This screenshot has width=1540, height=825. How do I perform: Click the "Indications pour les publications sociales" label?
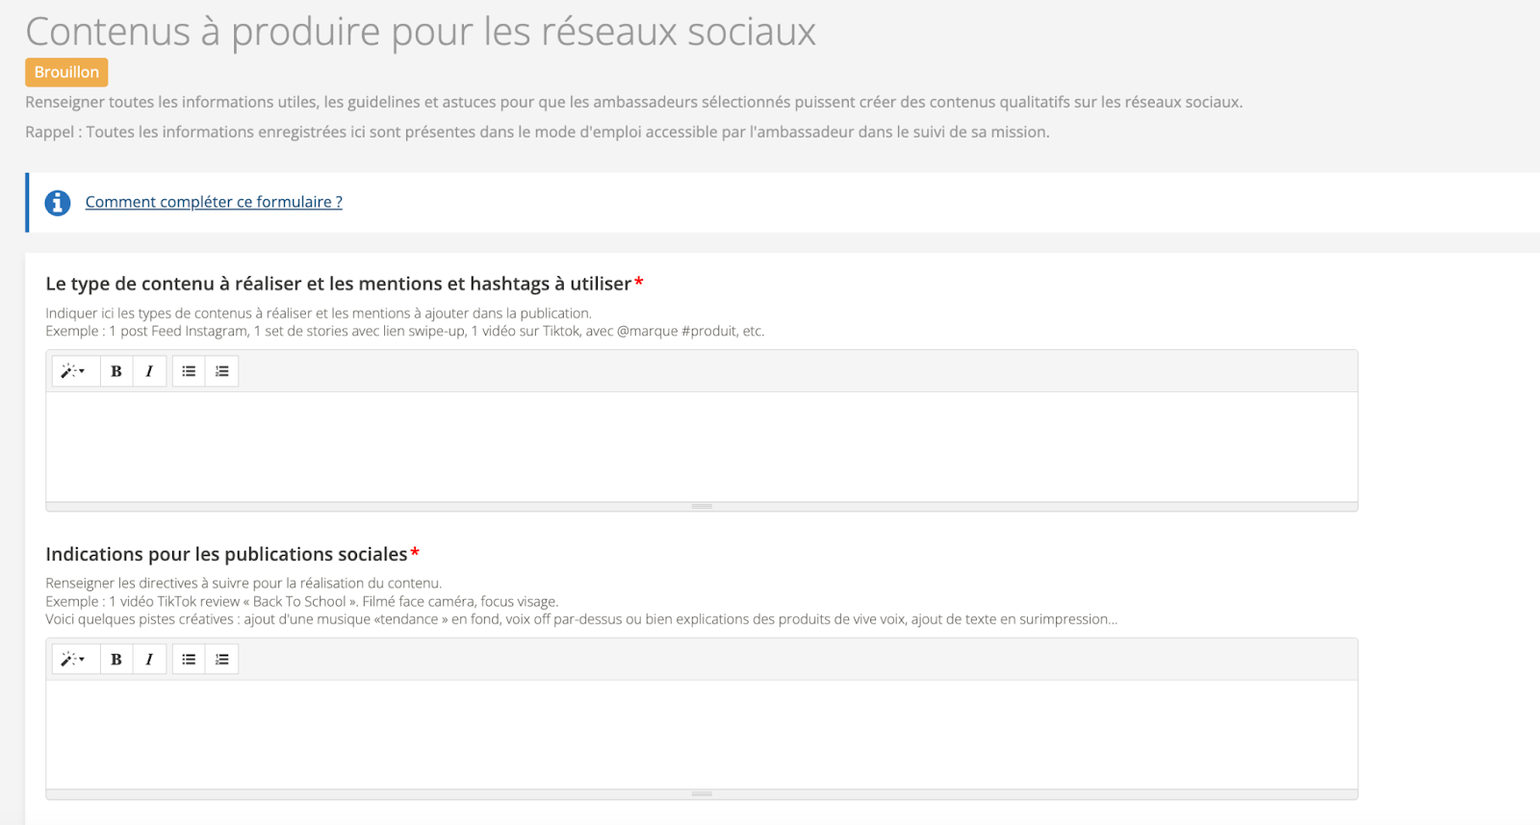226,555
